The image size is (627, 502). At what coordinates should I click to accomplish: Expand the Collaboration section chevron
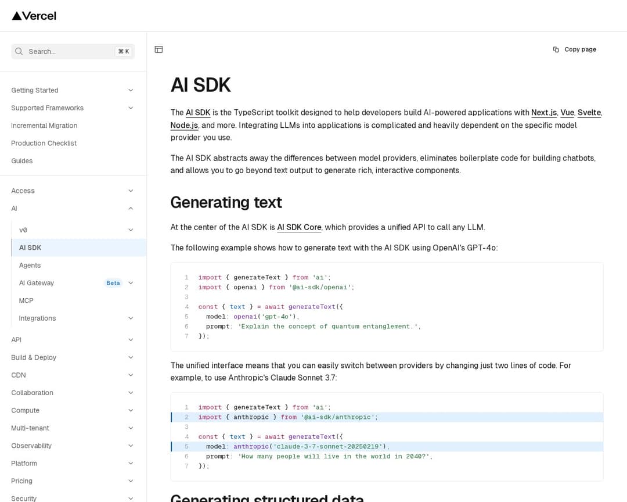pos(131,393)
